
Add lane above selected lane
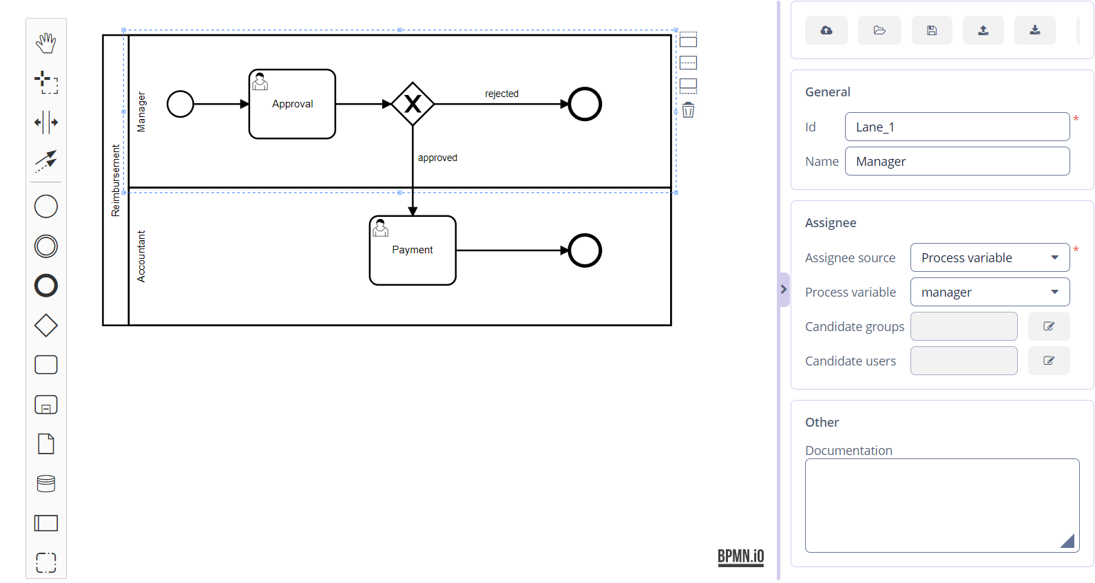688,40
